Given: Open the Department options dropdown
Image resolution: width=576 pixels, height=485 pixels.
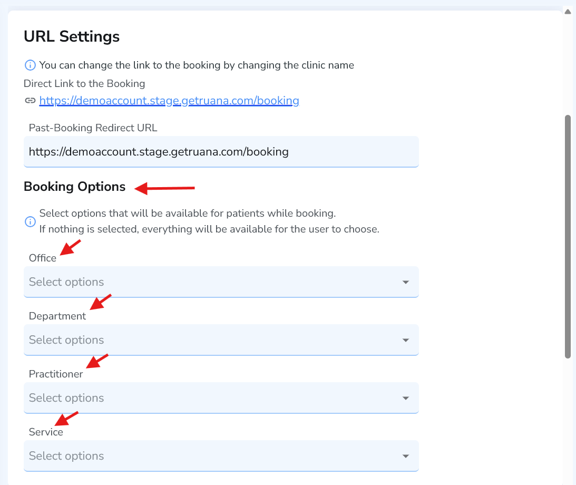Looking at the screenshot, I should (x=211, y=339).
